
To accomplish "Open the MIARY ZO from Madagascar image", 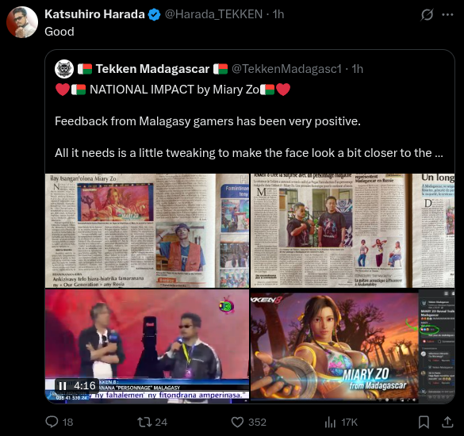I will point(352,346).
